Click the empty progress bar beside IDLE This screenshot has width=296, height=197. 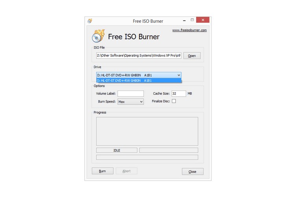[x=169, y=150]
